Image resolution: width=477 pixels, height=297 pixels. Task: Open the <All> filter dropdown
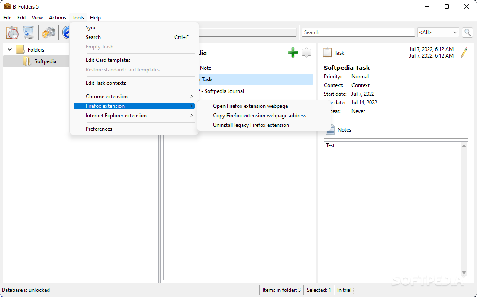tap(438, 32)
